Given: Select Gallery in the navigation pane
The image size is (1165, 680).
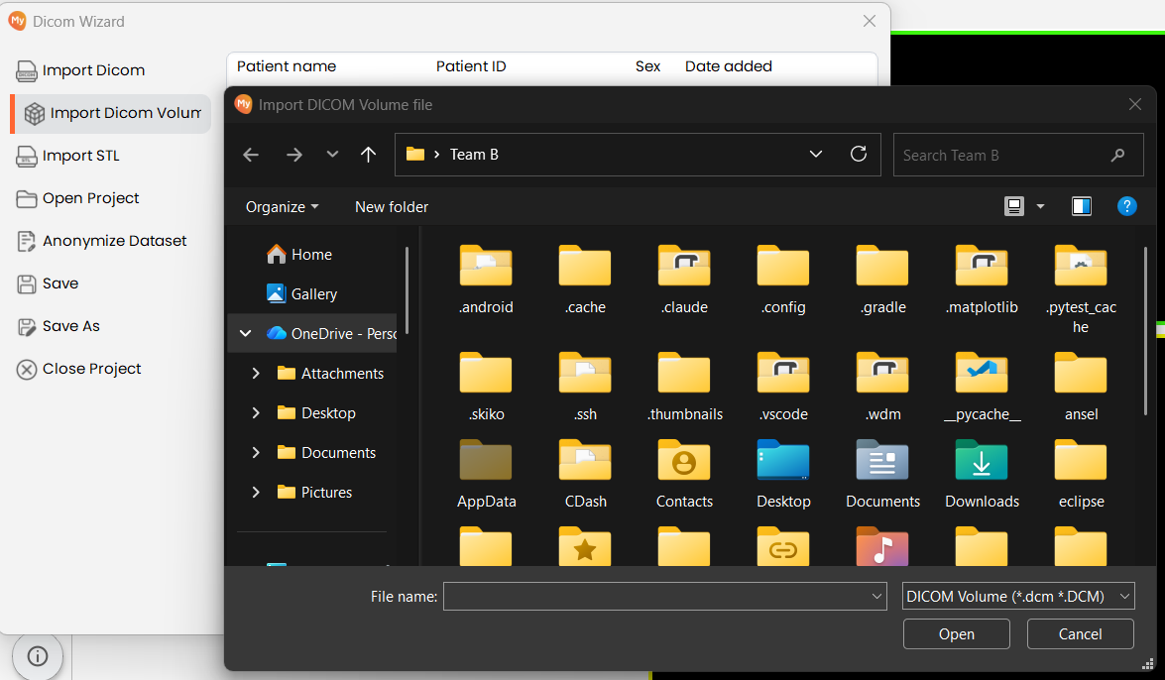Looking at the screenshot, I should pos(301,294).
